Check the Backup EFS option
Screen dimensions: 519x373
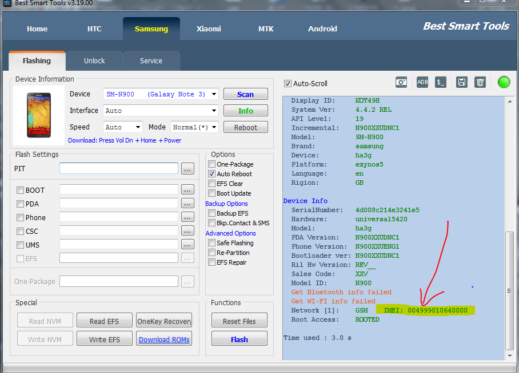pyautogui.click(x=212, y=213)
